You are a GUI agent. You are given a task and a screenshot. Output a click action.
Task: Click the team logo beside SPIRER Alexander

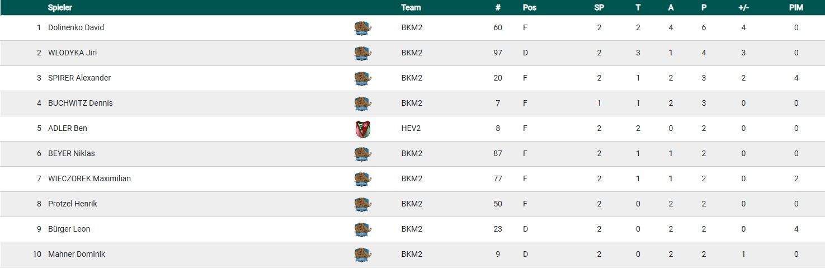point(362,78)
